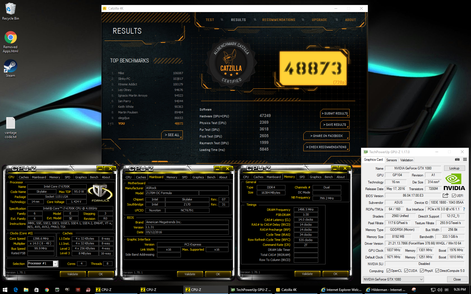Switch to the Validation tab in GPU-Z
This screenshot has height=294, width=471.
pos(407,160)
